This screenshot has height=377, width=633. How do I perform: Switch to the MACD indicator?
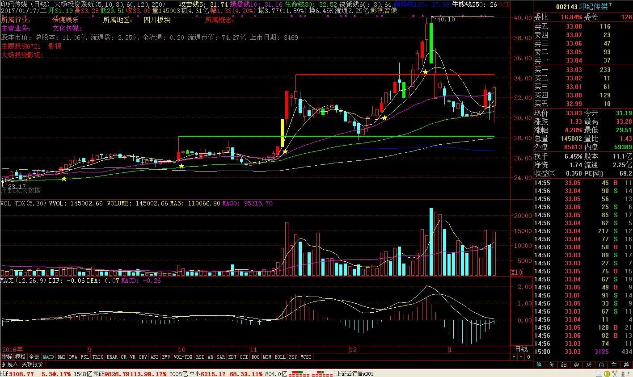click(x=48, y=357)
